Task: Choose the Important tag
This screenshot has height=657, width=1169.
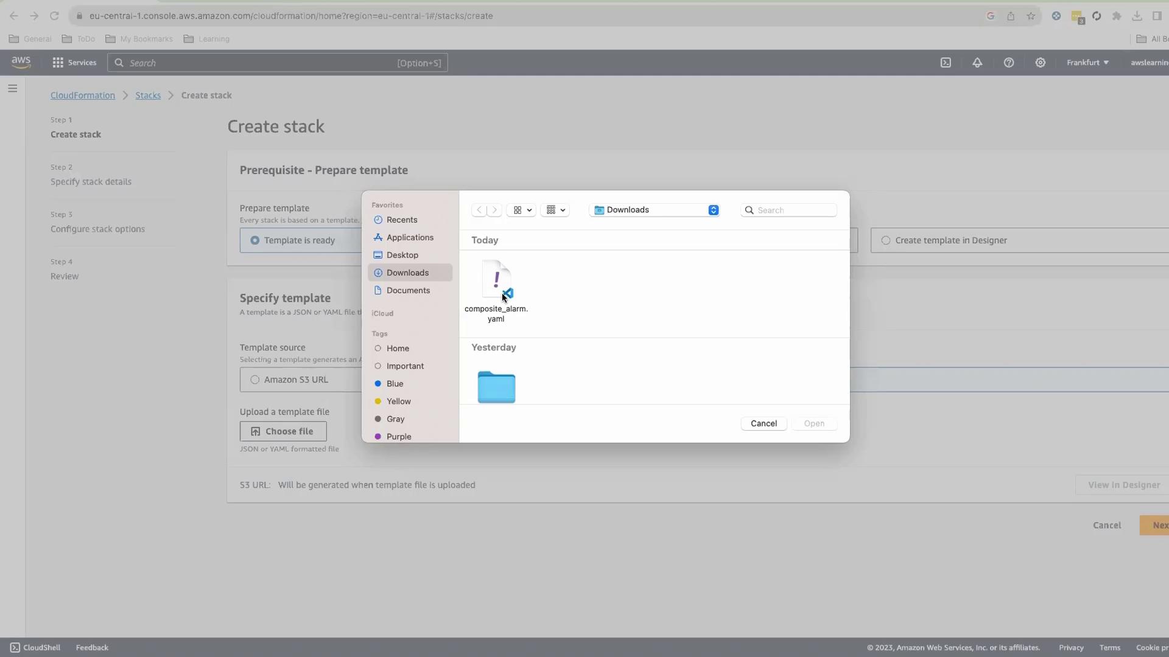Action: [405, 366]
